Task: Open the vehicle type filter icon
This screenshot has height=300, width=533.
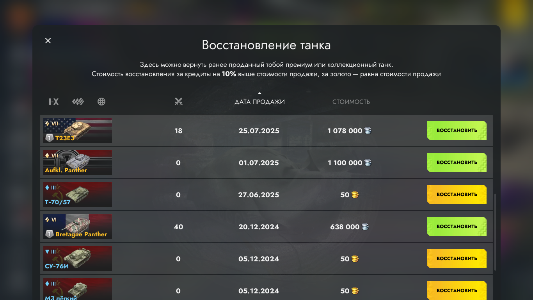Action: pyautogui.click(x=78, y=102)
